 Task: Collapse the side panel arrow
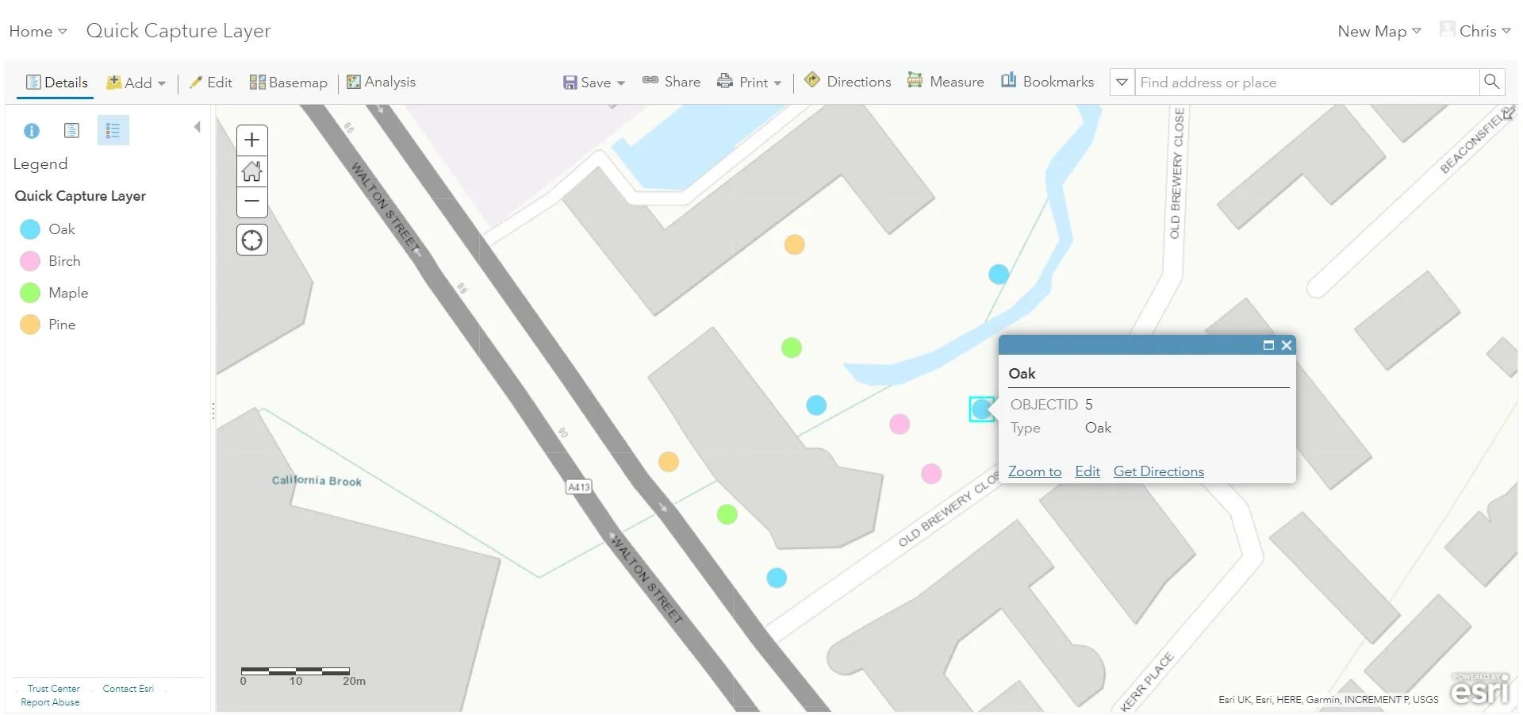click(197, 127)
